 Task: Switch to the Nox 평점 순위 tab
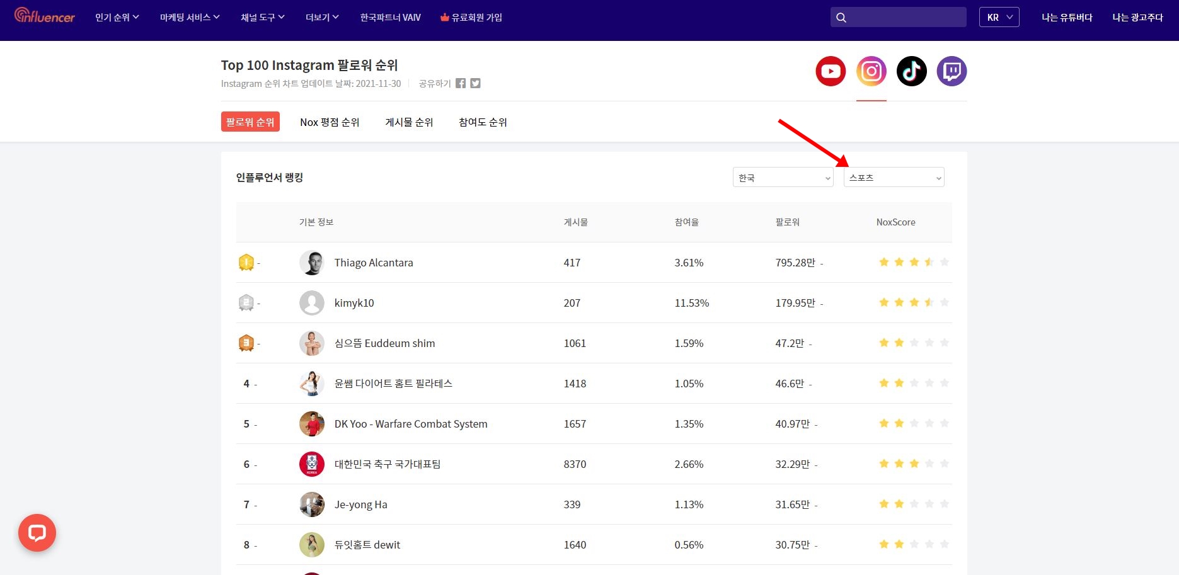pos(330,122)
